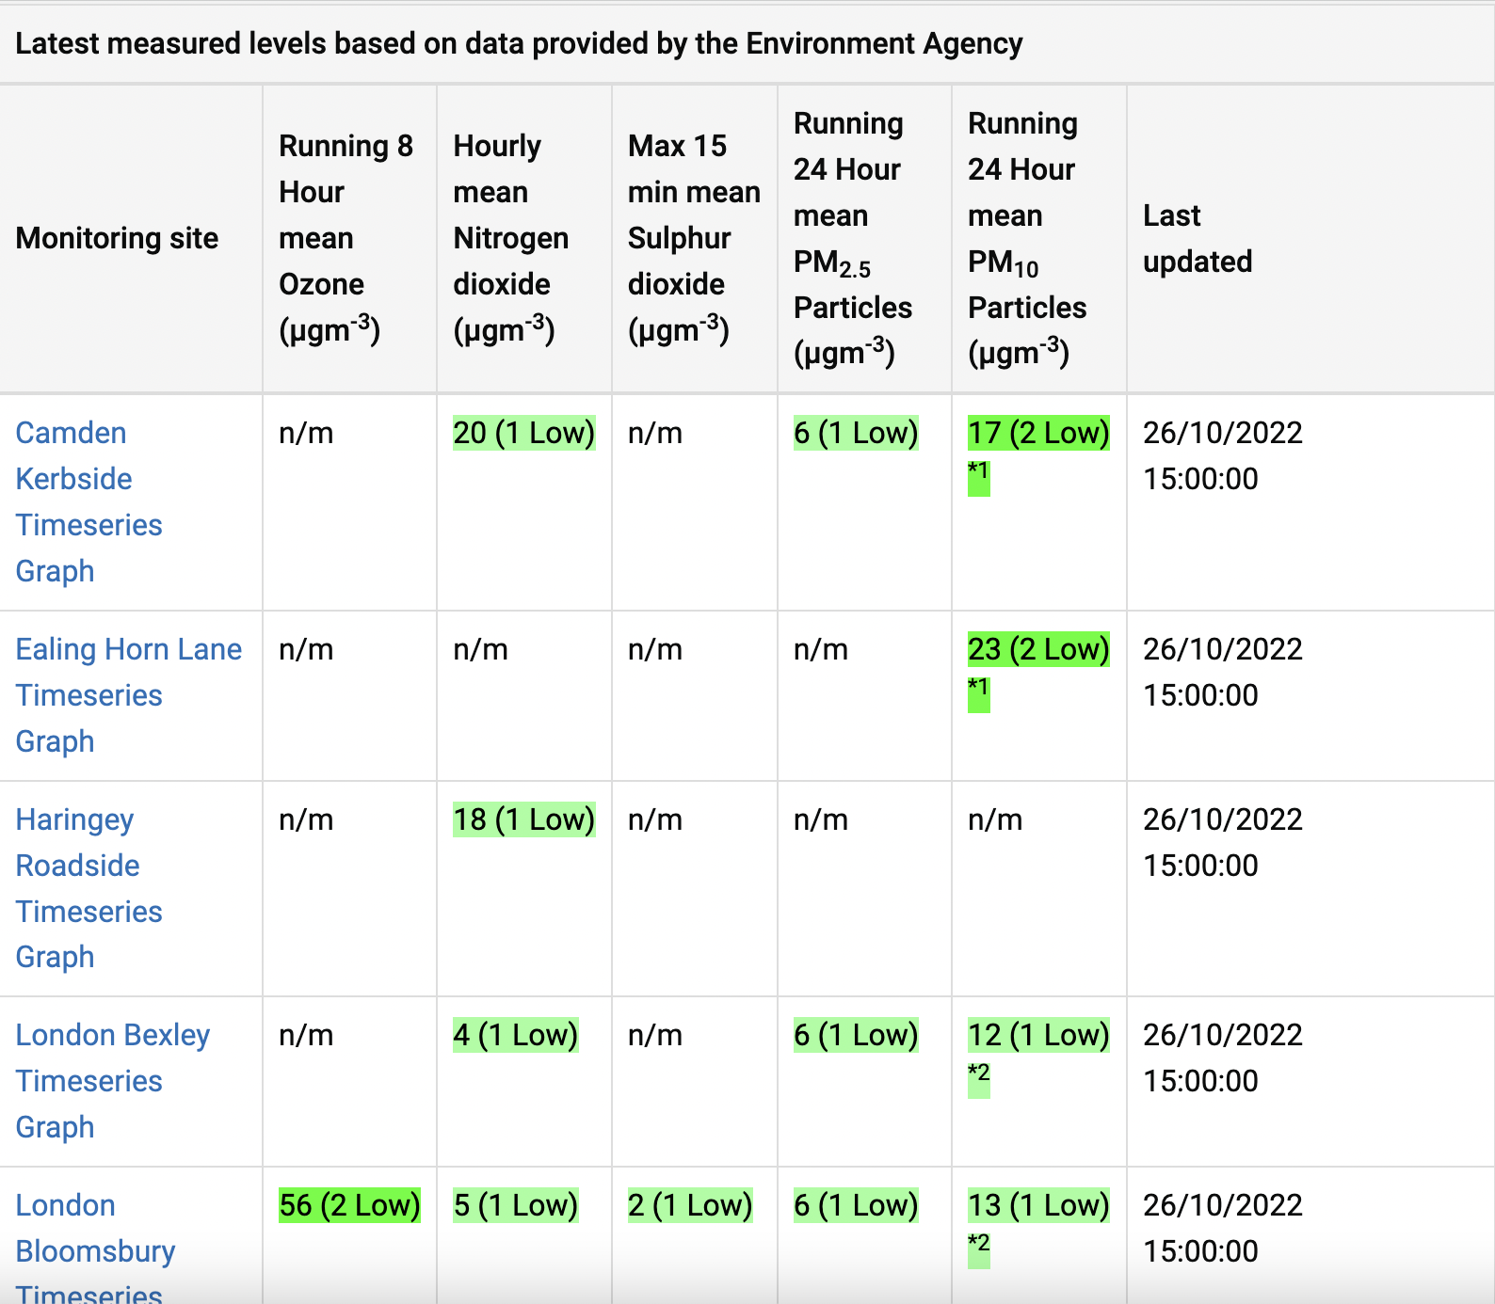Open the London Bloomsbury site link
The width and height of the screenshot is (1495, 1304).
[94, 1228]
